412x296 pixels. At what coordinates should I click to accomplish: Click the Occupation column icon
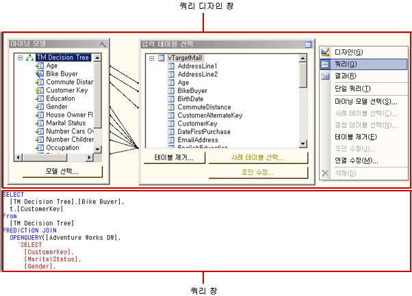click(x=40, y=148)
